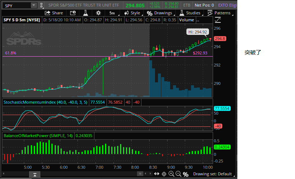Click the 77.5554 value in the study header
This screenshot has height=179, width=295.
[x=97, y=103]
